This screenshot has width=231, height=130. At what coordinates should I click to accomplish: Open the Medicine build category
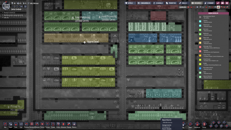click(42, 124)
